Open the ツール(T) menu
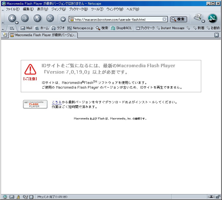The image size is (222, 200). [97, 9]
